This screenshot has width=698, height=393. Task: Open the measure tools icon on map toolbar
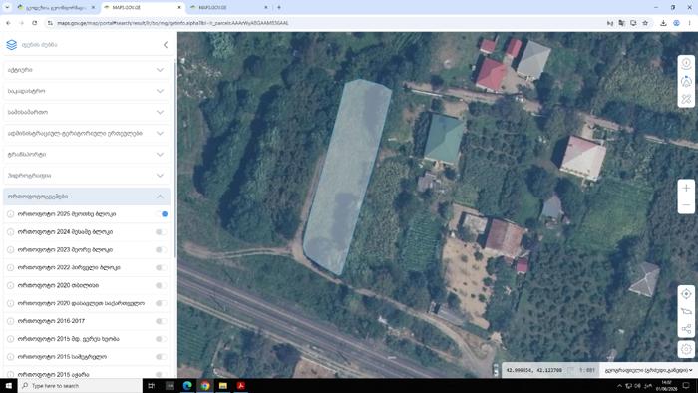(x=686, y=99)
